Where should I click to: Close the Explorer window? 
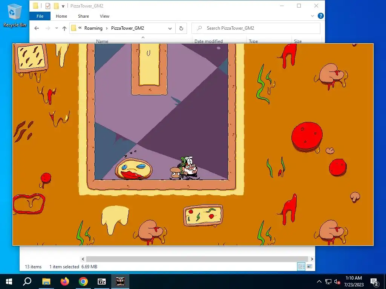click(316, 6)
